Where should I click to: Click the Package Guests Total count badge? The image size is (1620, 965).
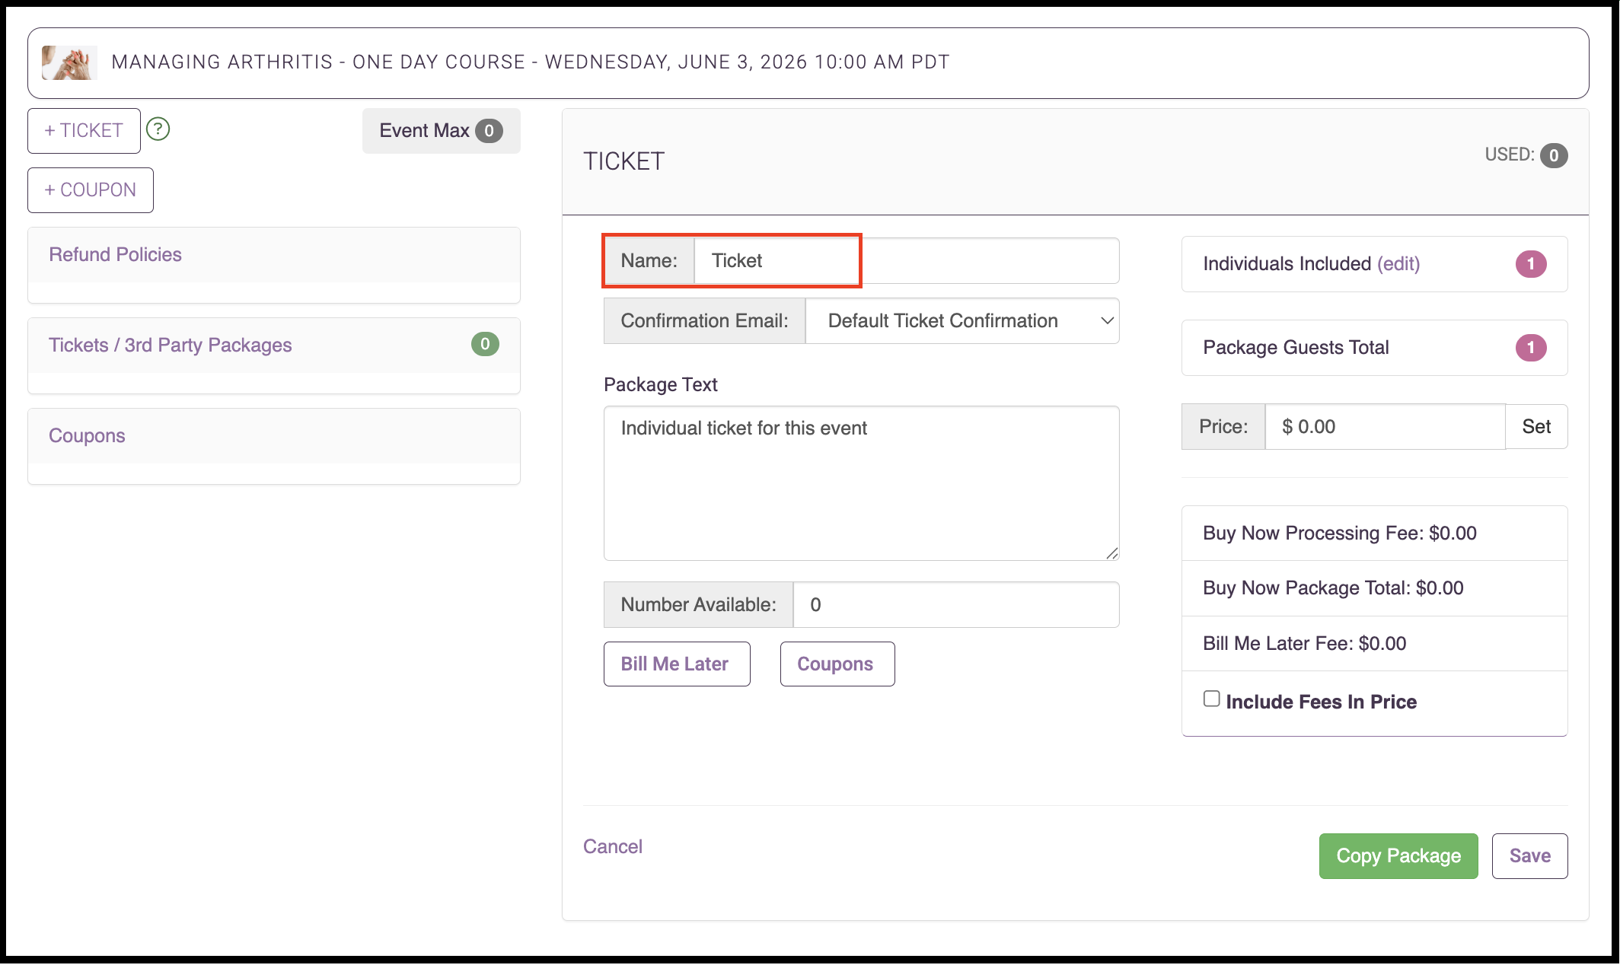click(x=1531, y=349)
